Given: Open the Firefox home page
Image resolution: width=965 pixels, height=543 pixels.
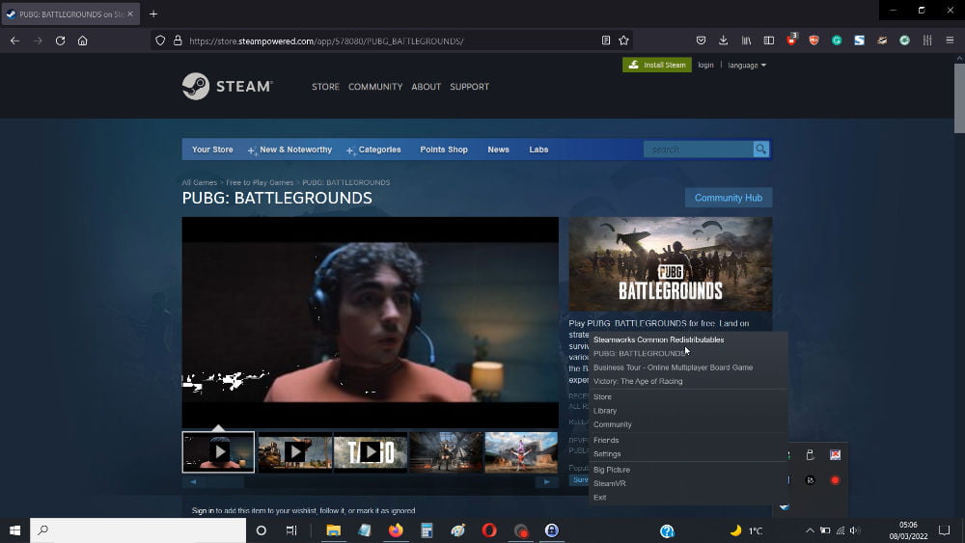Looking at the screenshot, I should point(82,41).
